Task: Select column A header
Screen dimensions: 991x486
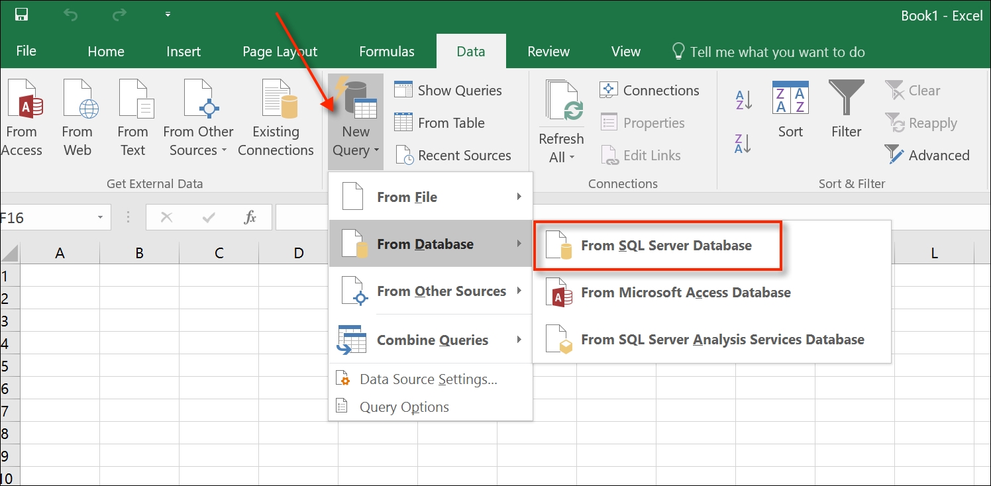Action: click(60, 253)
